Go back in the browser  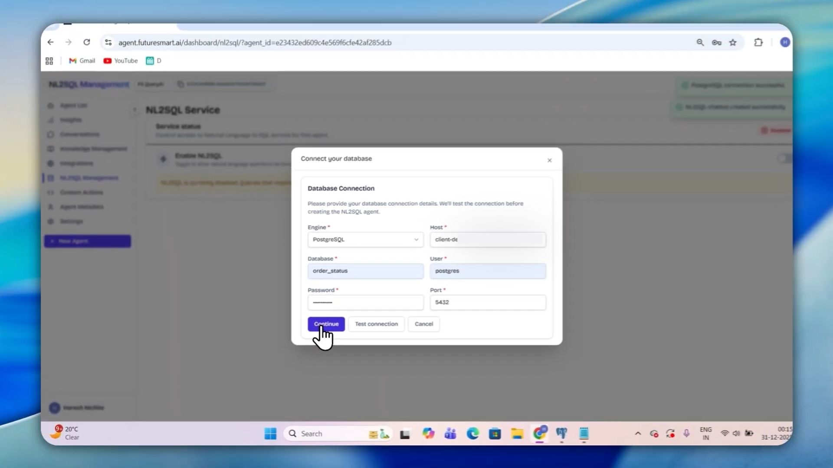pyautogui.click(x=50, y=42)
